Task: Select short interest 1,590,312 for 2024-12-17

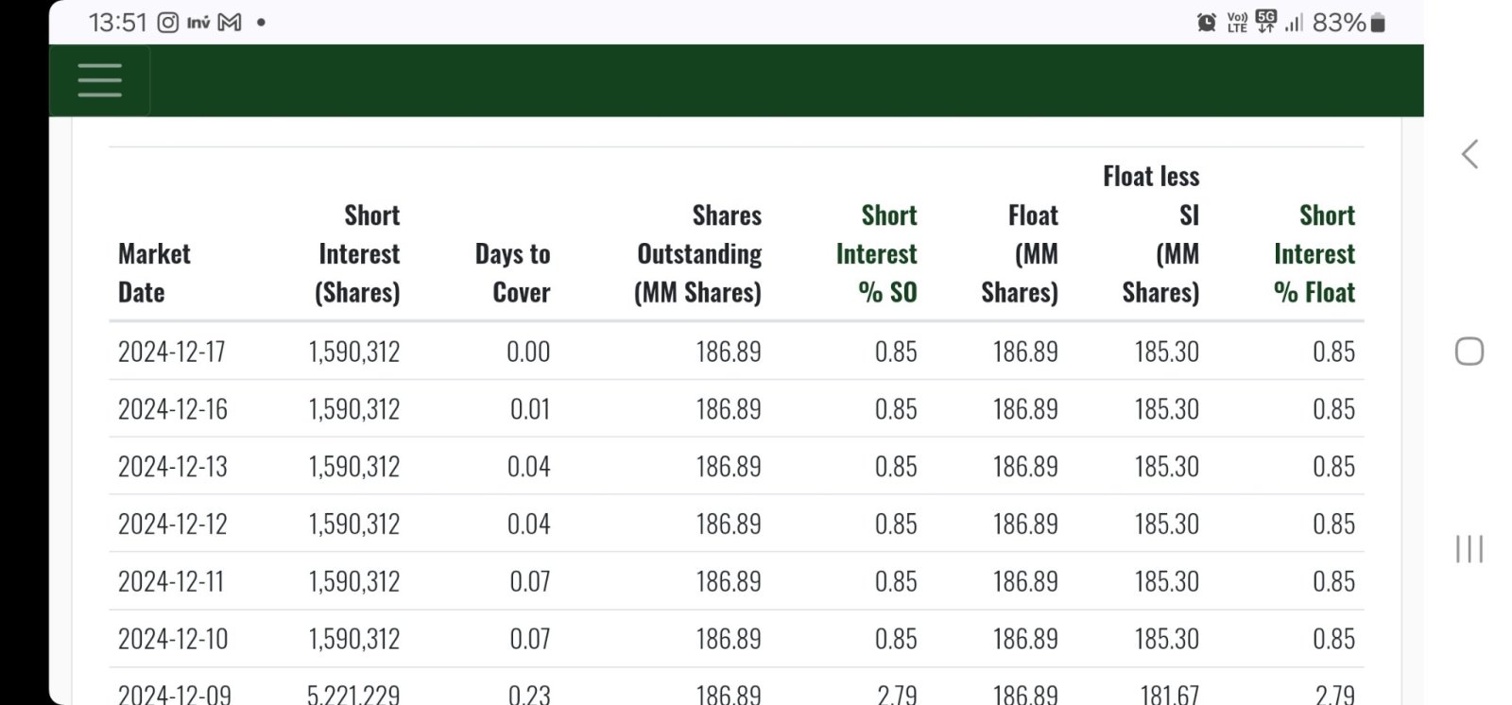Action: (354, 352)
